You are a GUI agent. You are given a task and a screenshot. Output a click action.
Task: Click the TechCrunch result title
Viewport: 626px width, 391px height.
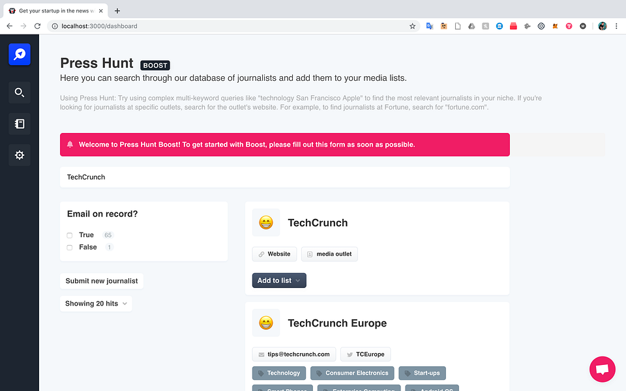click(x=318, y=223)
